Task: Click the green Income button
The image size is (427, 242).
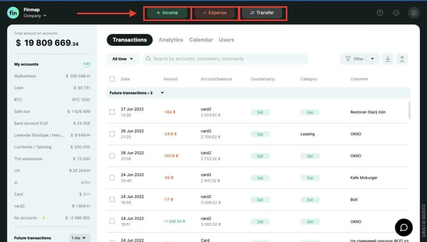Action: (167, 12)
